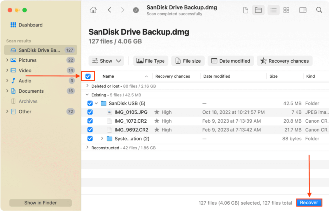This screenshot has height=211, width=329.
Task: Uncheck the select-all checkbox
Action: (88, 76)
